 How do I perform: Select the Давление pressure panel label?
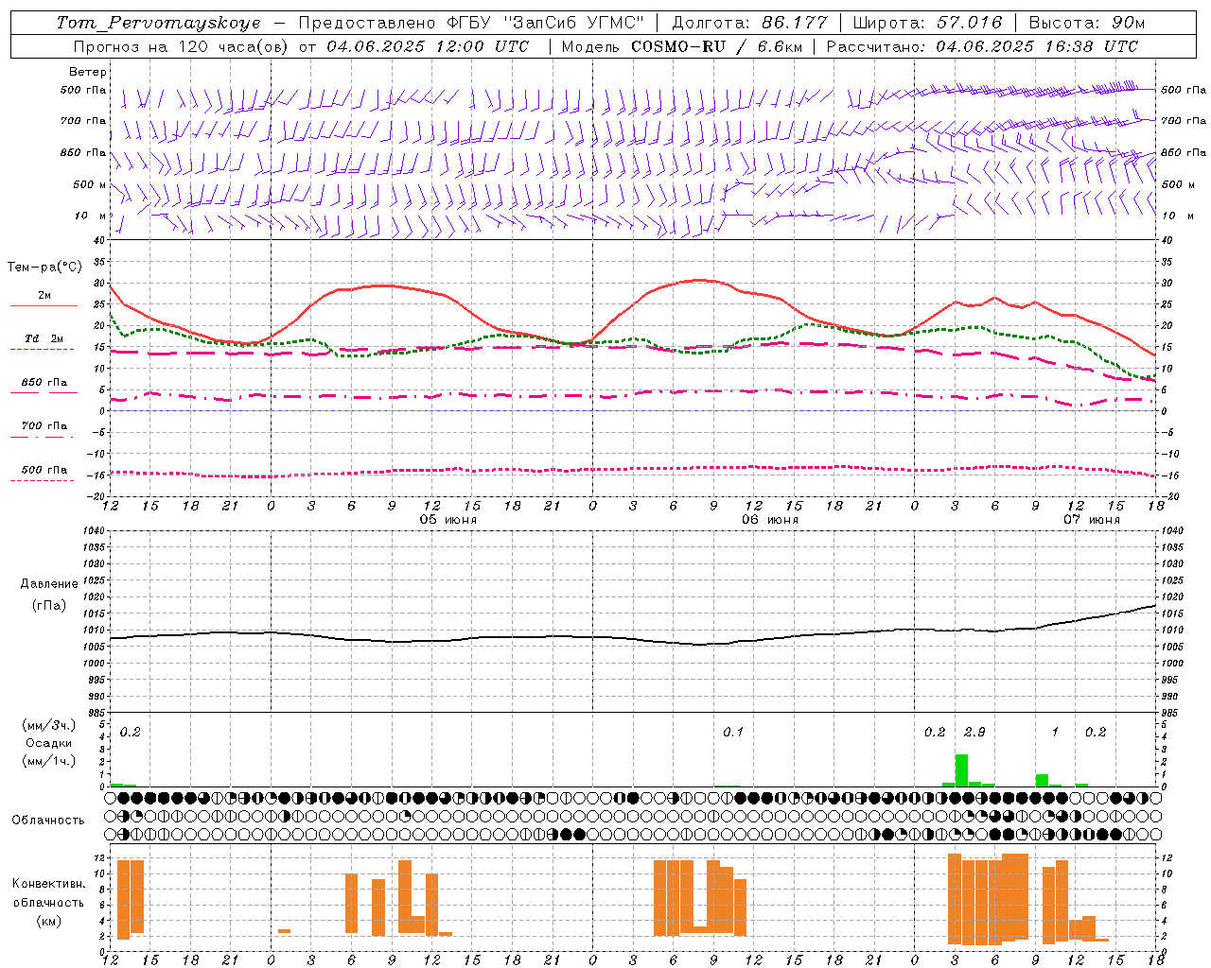point(49,584)
